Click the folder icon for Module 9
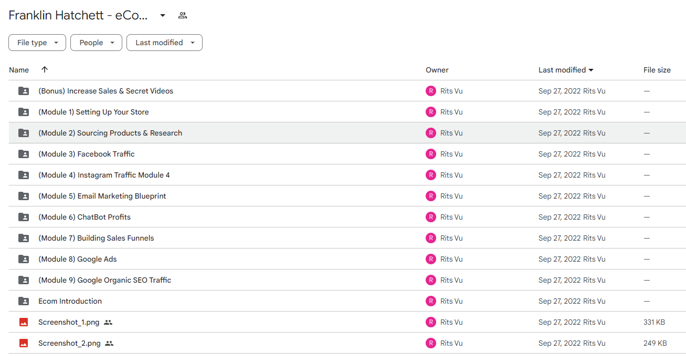This screenshot has height=362, width=686. tap(24, 280)
